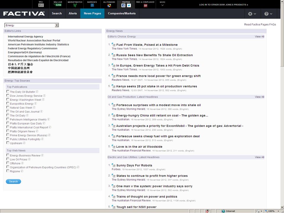284x213 pixels.
Task: Log in to other Dow Jones products
Action: click(x=224, y=5)
